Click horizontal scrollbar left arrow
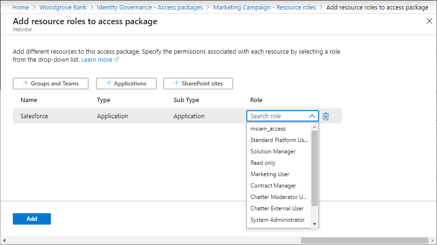The width and height of the screenshot is (437, 245). click(x=4, y=240)
